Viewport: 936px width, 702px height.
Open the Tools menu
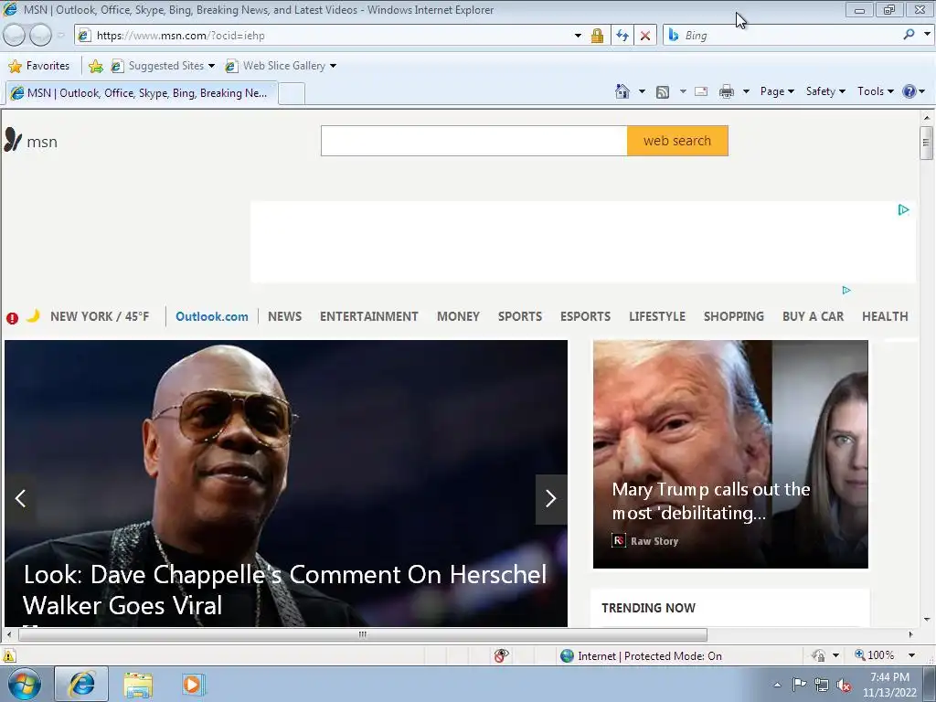[x=875, y=91]
